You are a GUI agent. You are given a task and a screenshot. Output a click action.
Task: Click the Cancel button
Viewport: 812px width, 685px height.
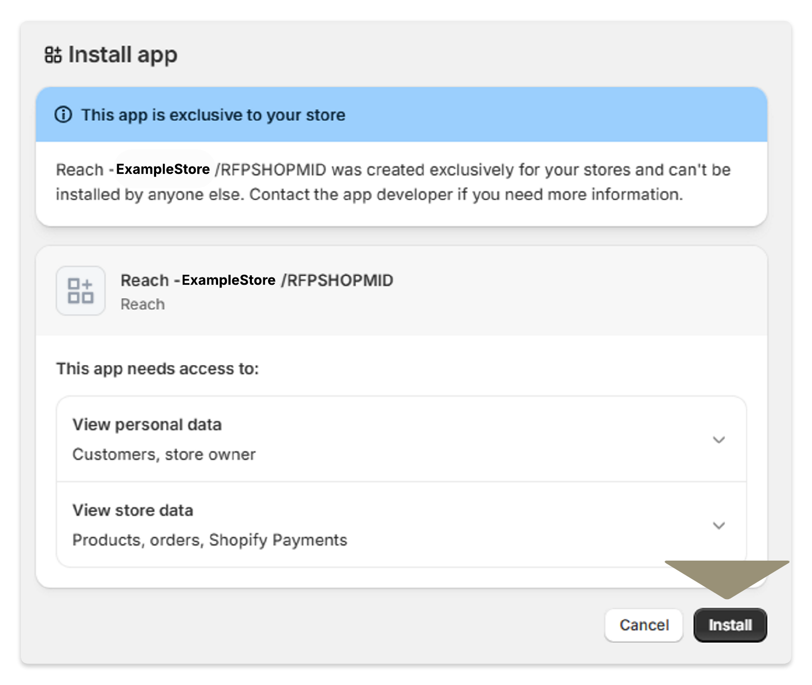[644, 625]
